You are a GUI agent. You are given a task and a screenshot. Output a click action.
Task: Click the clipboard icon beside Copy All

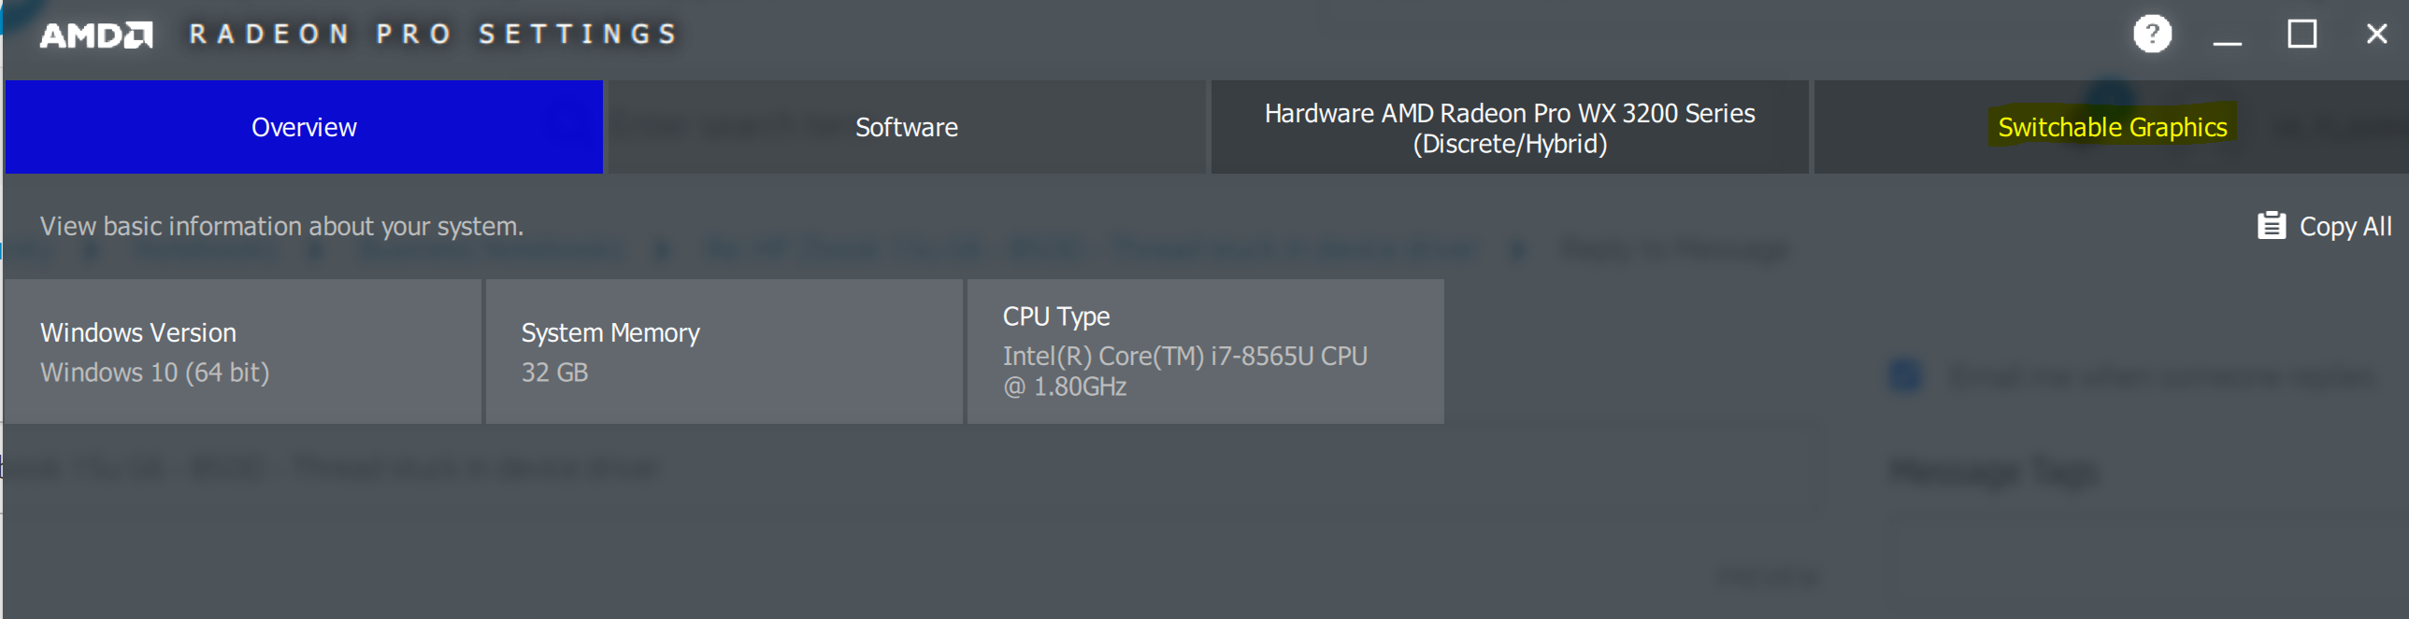pyautogui.click(x=2271, y=226)
